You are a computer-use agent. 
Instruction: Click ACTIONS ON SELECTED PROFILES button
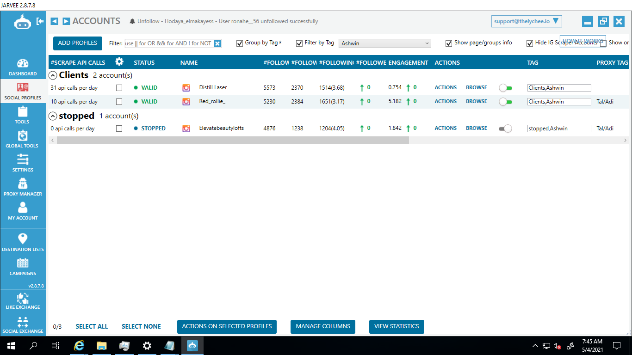(x=227, y=326)
